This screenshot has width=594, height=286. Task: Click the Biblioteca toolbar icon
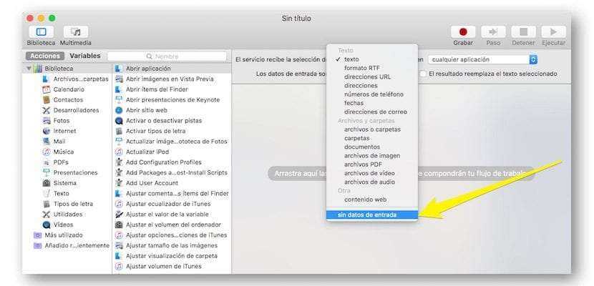pos(41,32)
